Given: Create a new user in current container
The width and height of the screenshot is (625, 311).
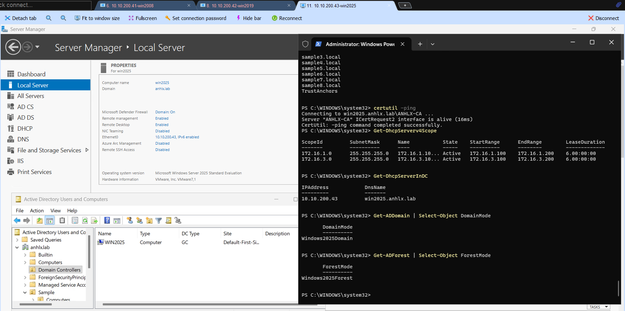Looking at the screenshot, I should [129, 220].
